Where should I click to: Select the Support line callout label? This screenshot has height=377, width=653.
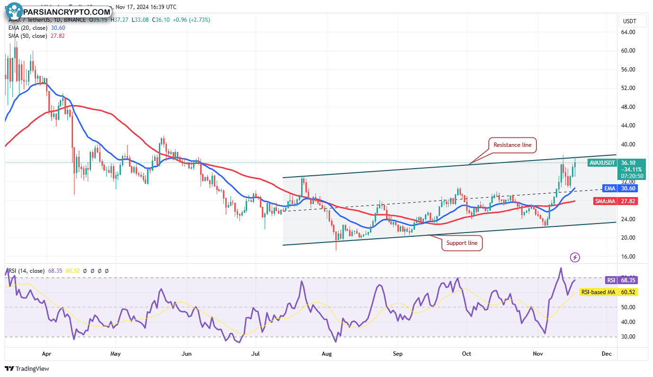(x=462, y=243)
